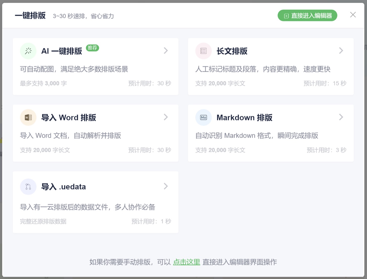Click the Markdown M↓ icon
The image size is (367, 279).
coord(203,118)
